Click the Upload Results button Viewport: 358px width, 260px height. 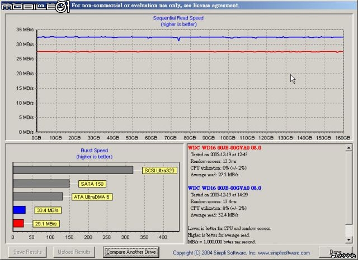pos(74,252)
